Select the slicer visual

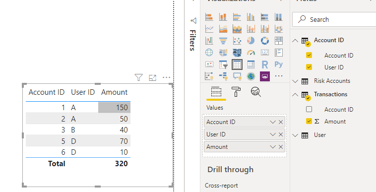tap(223, 64)
